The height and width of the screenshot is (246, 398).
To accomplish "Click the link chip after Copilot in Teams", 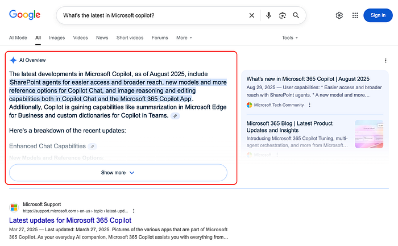I will point(175,116).
